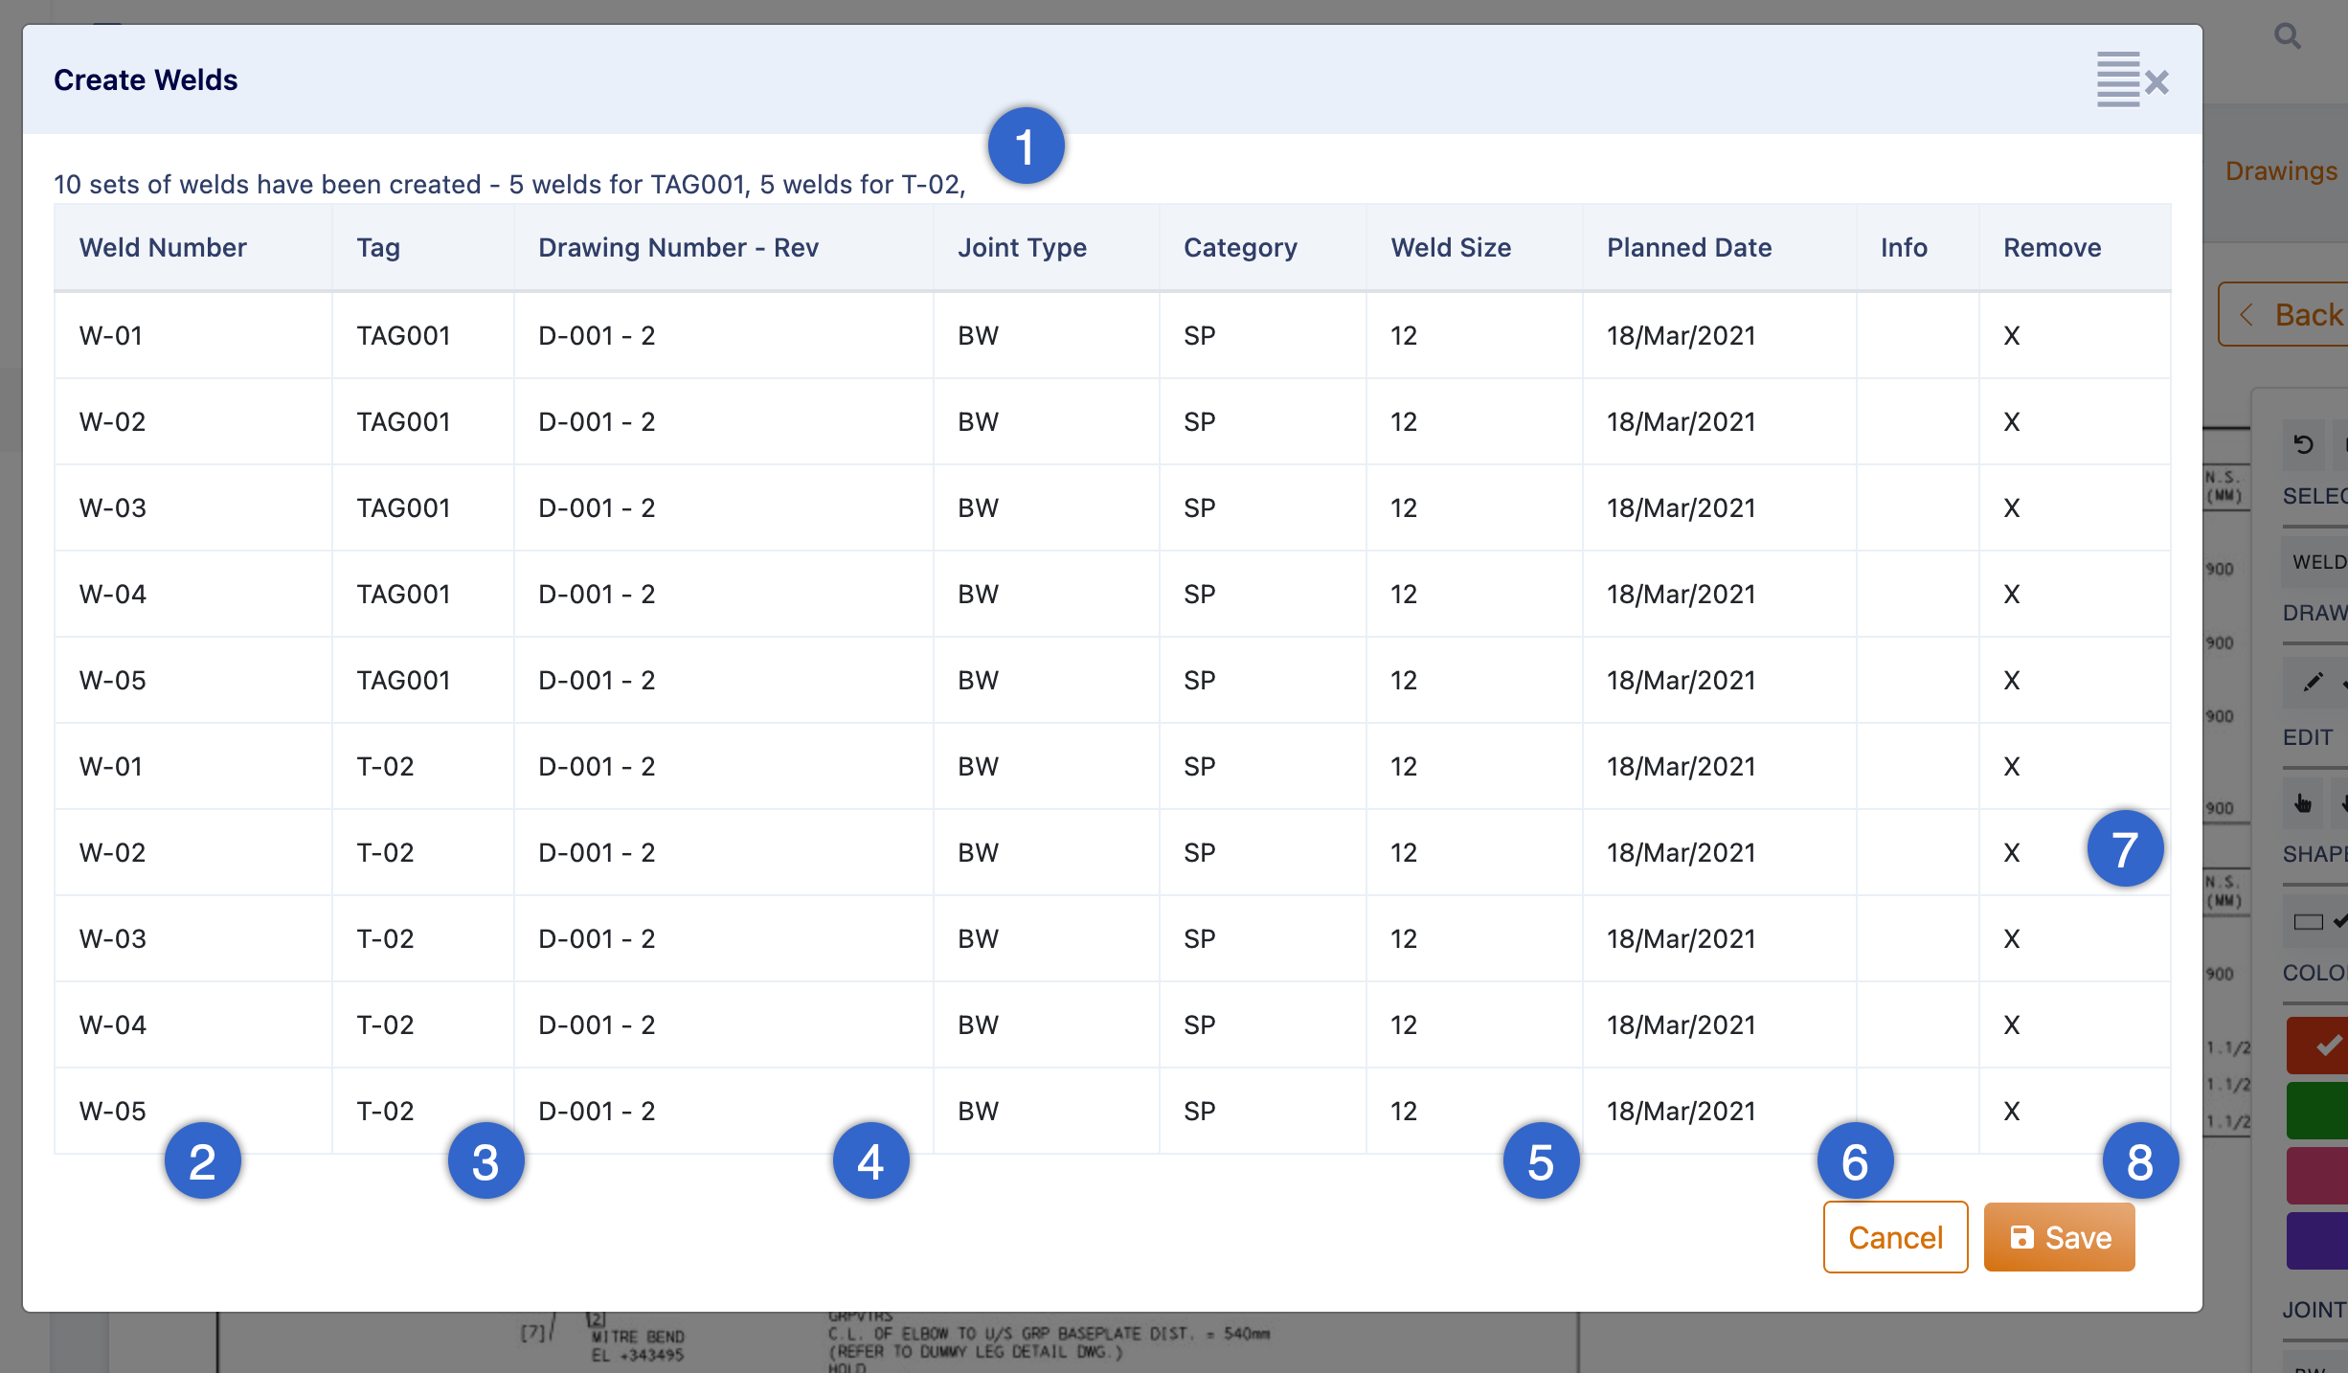Remove weld W-03 for T-02
This screenshot has height=1373, width=2348.
2012,939
